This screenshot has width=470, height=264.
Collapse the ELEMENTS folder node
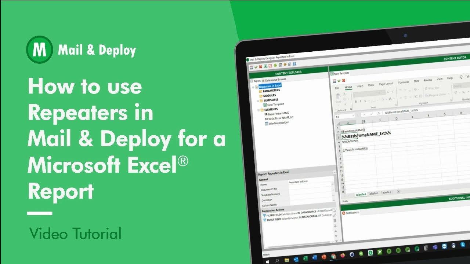pos(258,110)
